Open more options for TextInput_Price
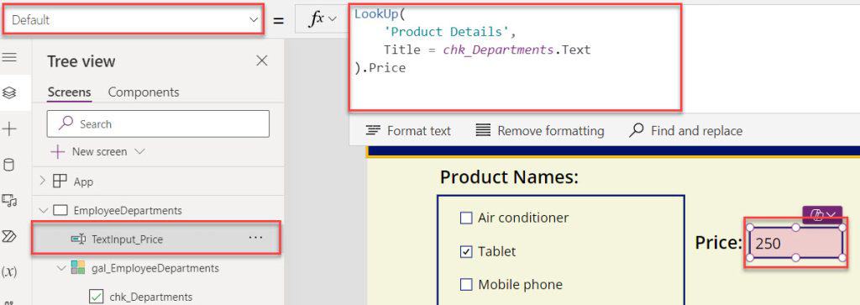Screen dimensions: 860x305 click(x=255, y=238)
